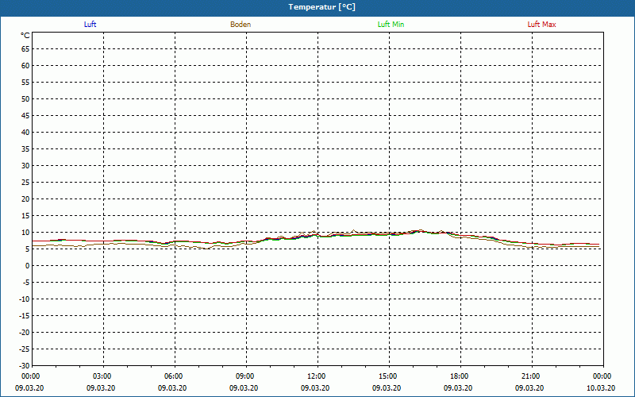This screenshot has height=397, width=635.
Task: Click the 10 y-axis label
Action: click(25, 233)
